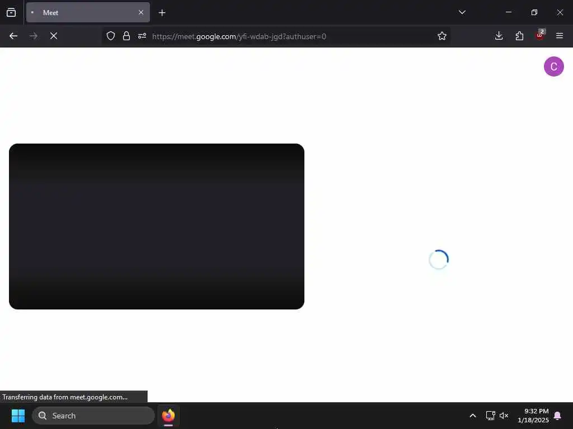Open Firefox View tab overview icon
This screenshot has width=573, height=429.
pyautogui.click(x=11, y=12)
